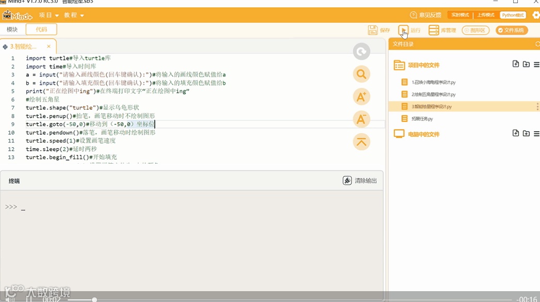
Task: Refresh the 文件目录 panel
Action: click(537, 44)
